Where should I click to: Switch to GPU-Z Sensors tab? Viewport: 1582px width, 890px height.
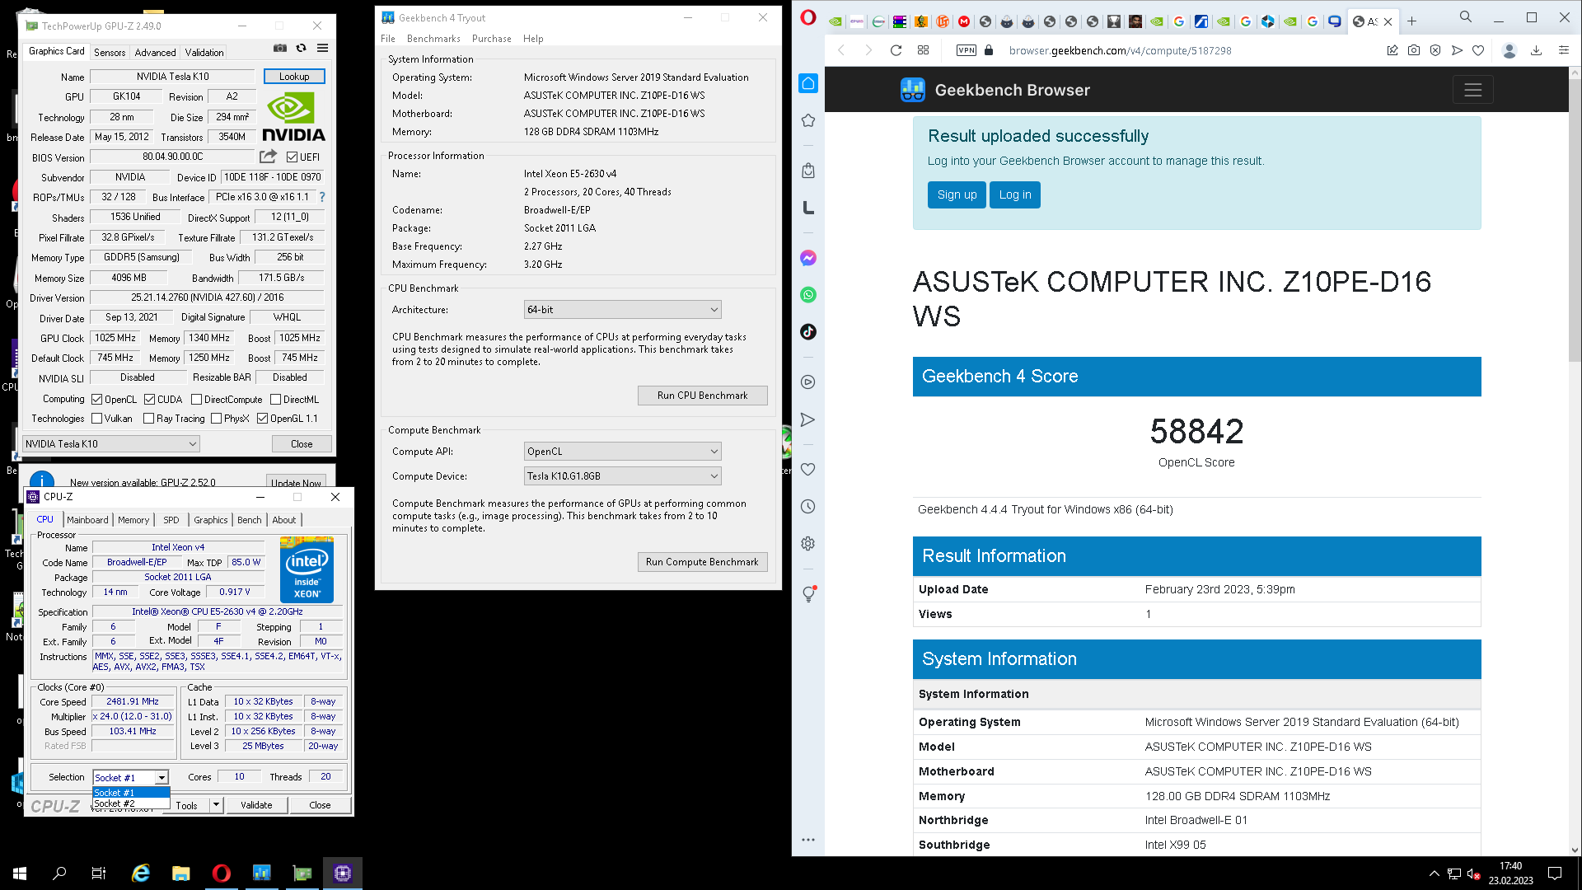click(110, 53)
